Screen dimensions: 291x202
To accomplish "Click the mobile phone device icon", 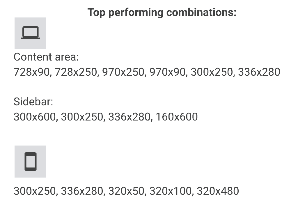I will click(x=30, y=161).
